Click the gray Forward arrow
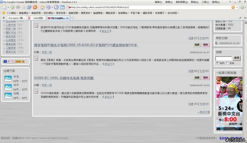The image size is (247, 143). (18, 7)
